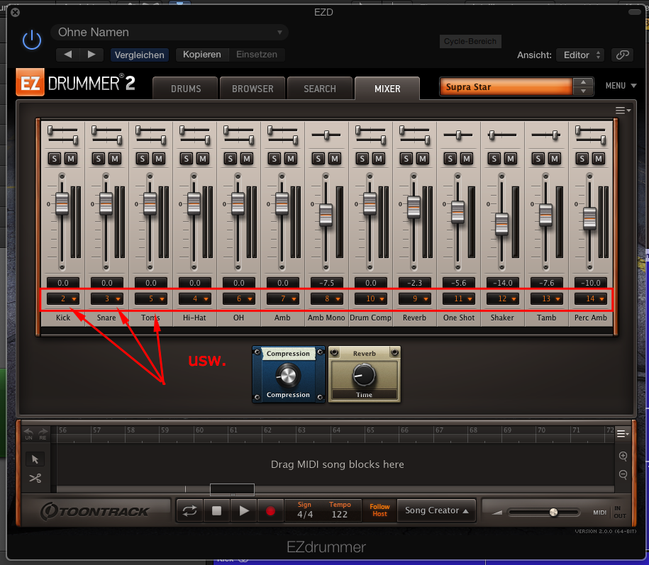Image resolution: width=649 pixels, height=565 pixels.
Task: Open the Amb Mono output dropdown
Action: pos(326,298)
